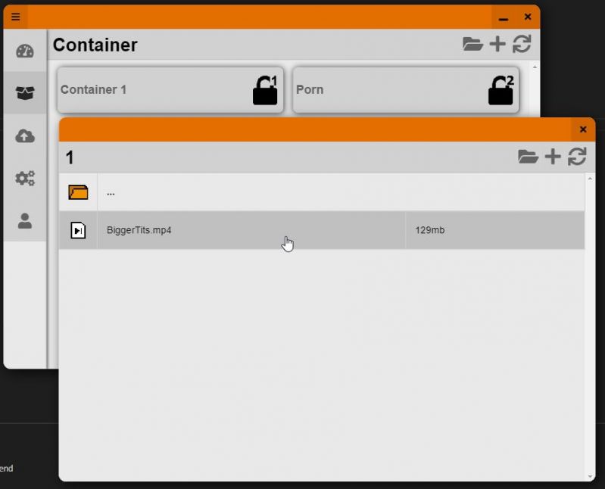The width and height of the screenshot is (605, 489).
Task: Minimize the main Container window
Action: point(504,17)
